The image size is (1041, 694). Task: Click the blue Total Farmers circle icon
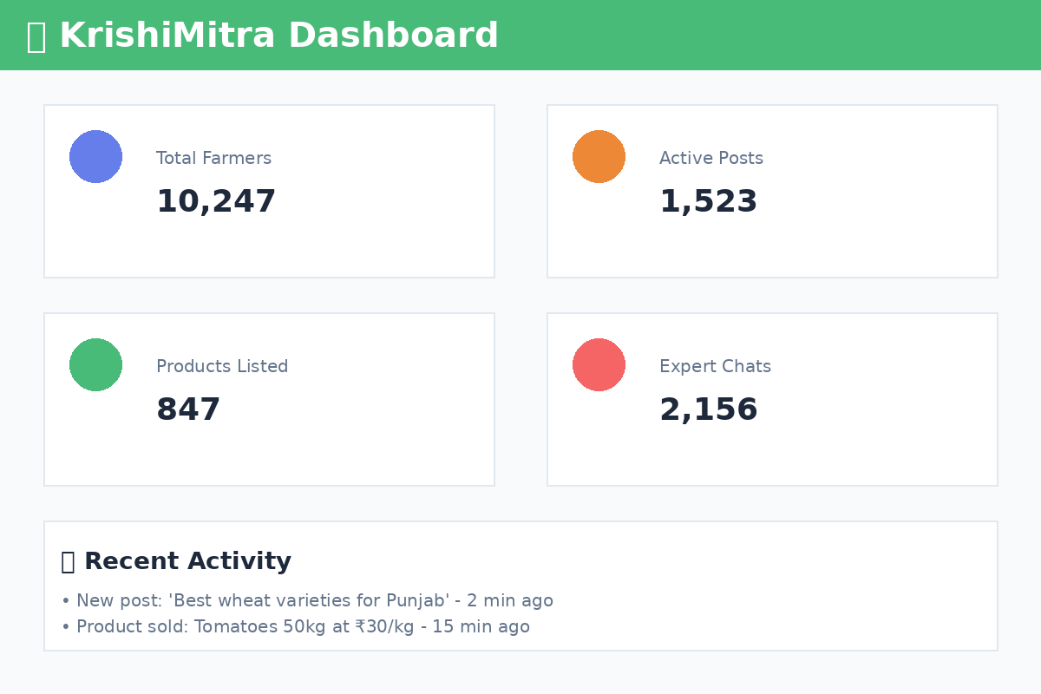tap(95, 156)
